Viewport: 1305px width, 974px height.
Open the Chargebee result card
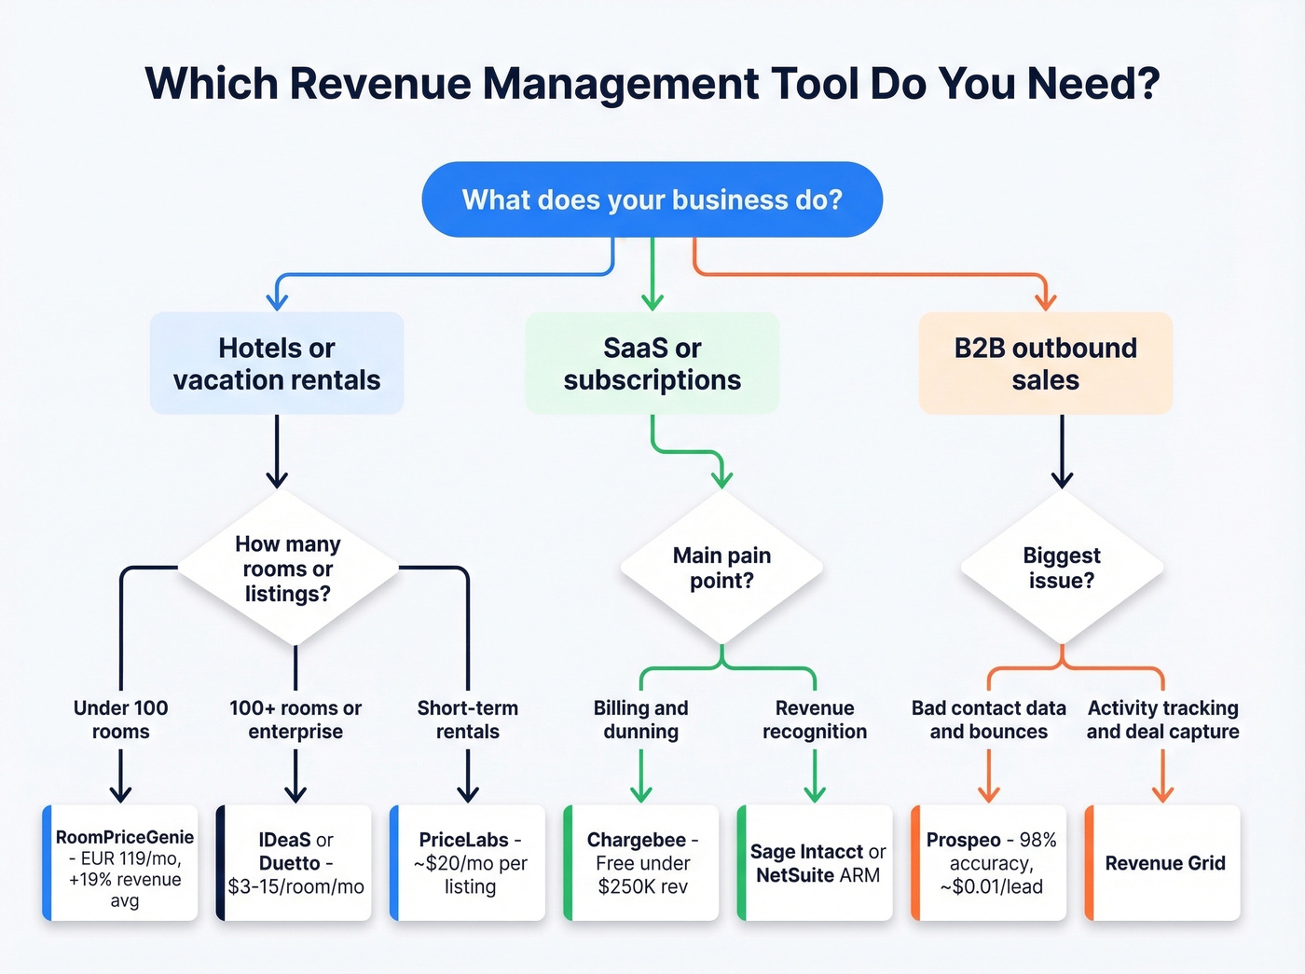[641, 863]
